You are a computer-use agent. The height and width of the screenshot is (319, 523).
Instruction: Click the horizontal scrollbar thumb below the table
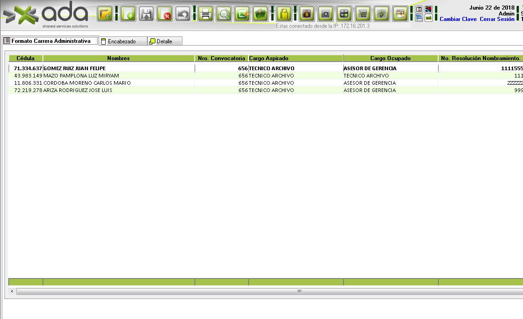click(299, 291)
